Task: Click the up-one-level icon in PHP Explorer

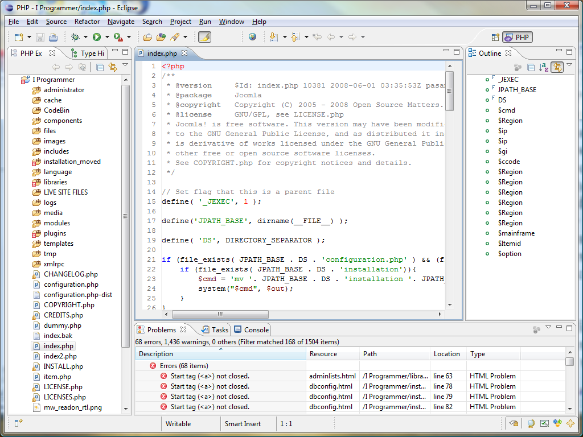Action: coord(82,67)
